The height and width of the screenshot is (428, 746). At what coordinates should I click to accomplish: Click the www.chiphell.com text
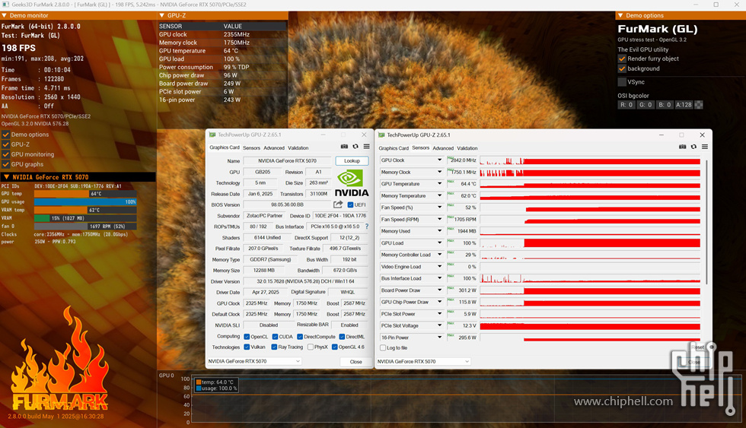pyautogui.click(x=623, y=401)
